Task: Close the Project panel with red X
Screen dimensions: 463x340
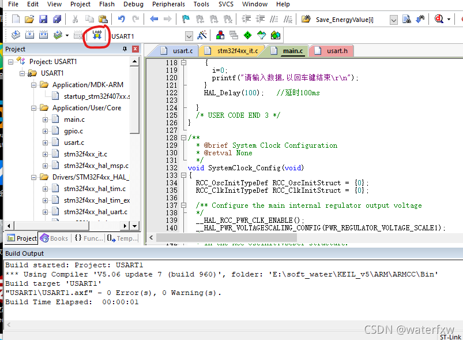Action: pyautogui.click(x=135, y=49)
